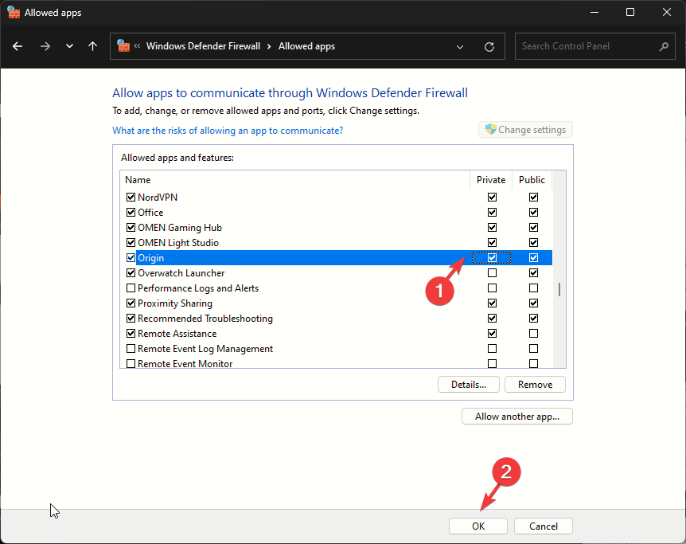Viewport: 686px width, 544px height.
Task: Maximize the Allowed apps window
Action: [630, 12]
